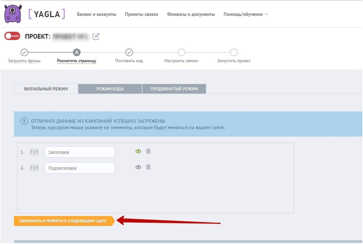Click the Заголовок text input field
Screen dimensions: 363x244
click(x=80, y=152)
